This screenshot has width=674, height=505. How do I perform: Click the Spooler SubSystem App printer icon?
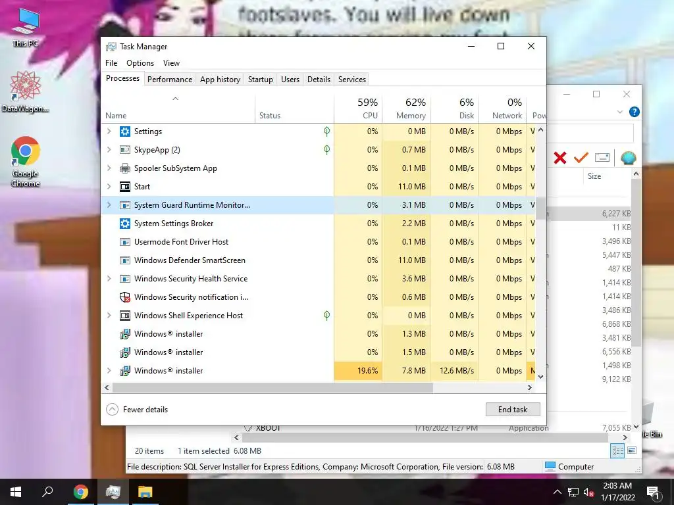[124, 168]
